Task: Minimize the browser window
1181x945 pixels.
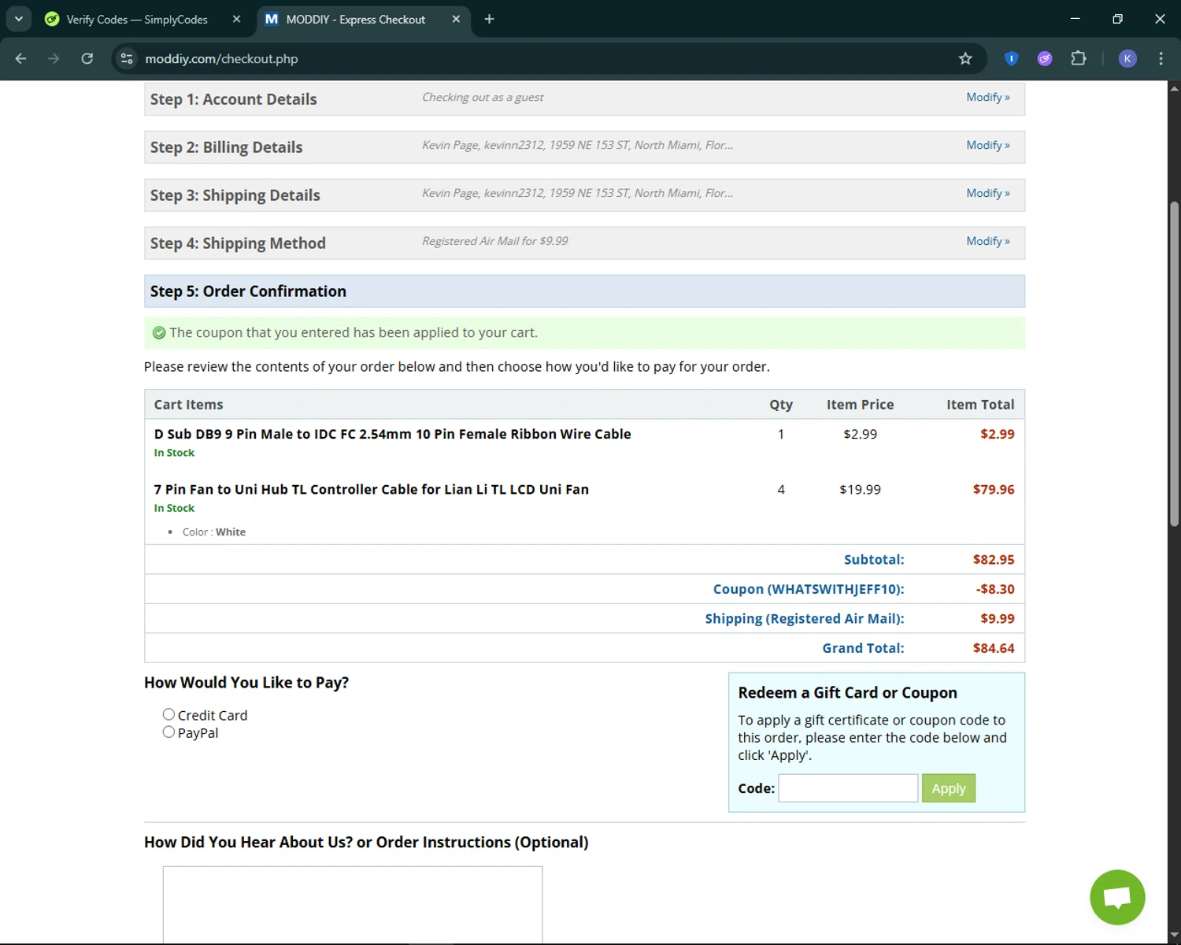Action: [x=1075, y=19]
